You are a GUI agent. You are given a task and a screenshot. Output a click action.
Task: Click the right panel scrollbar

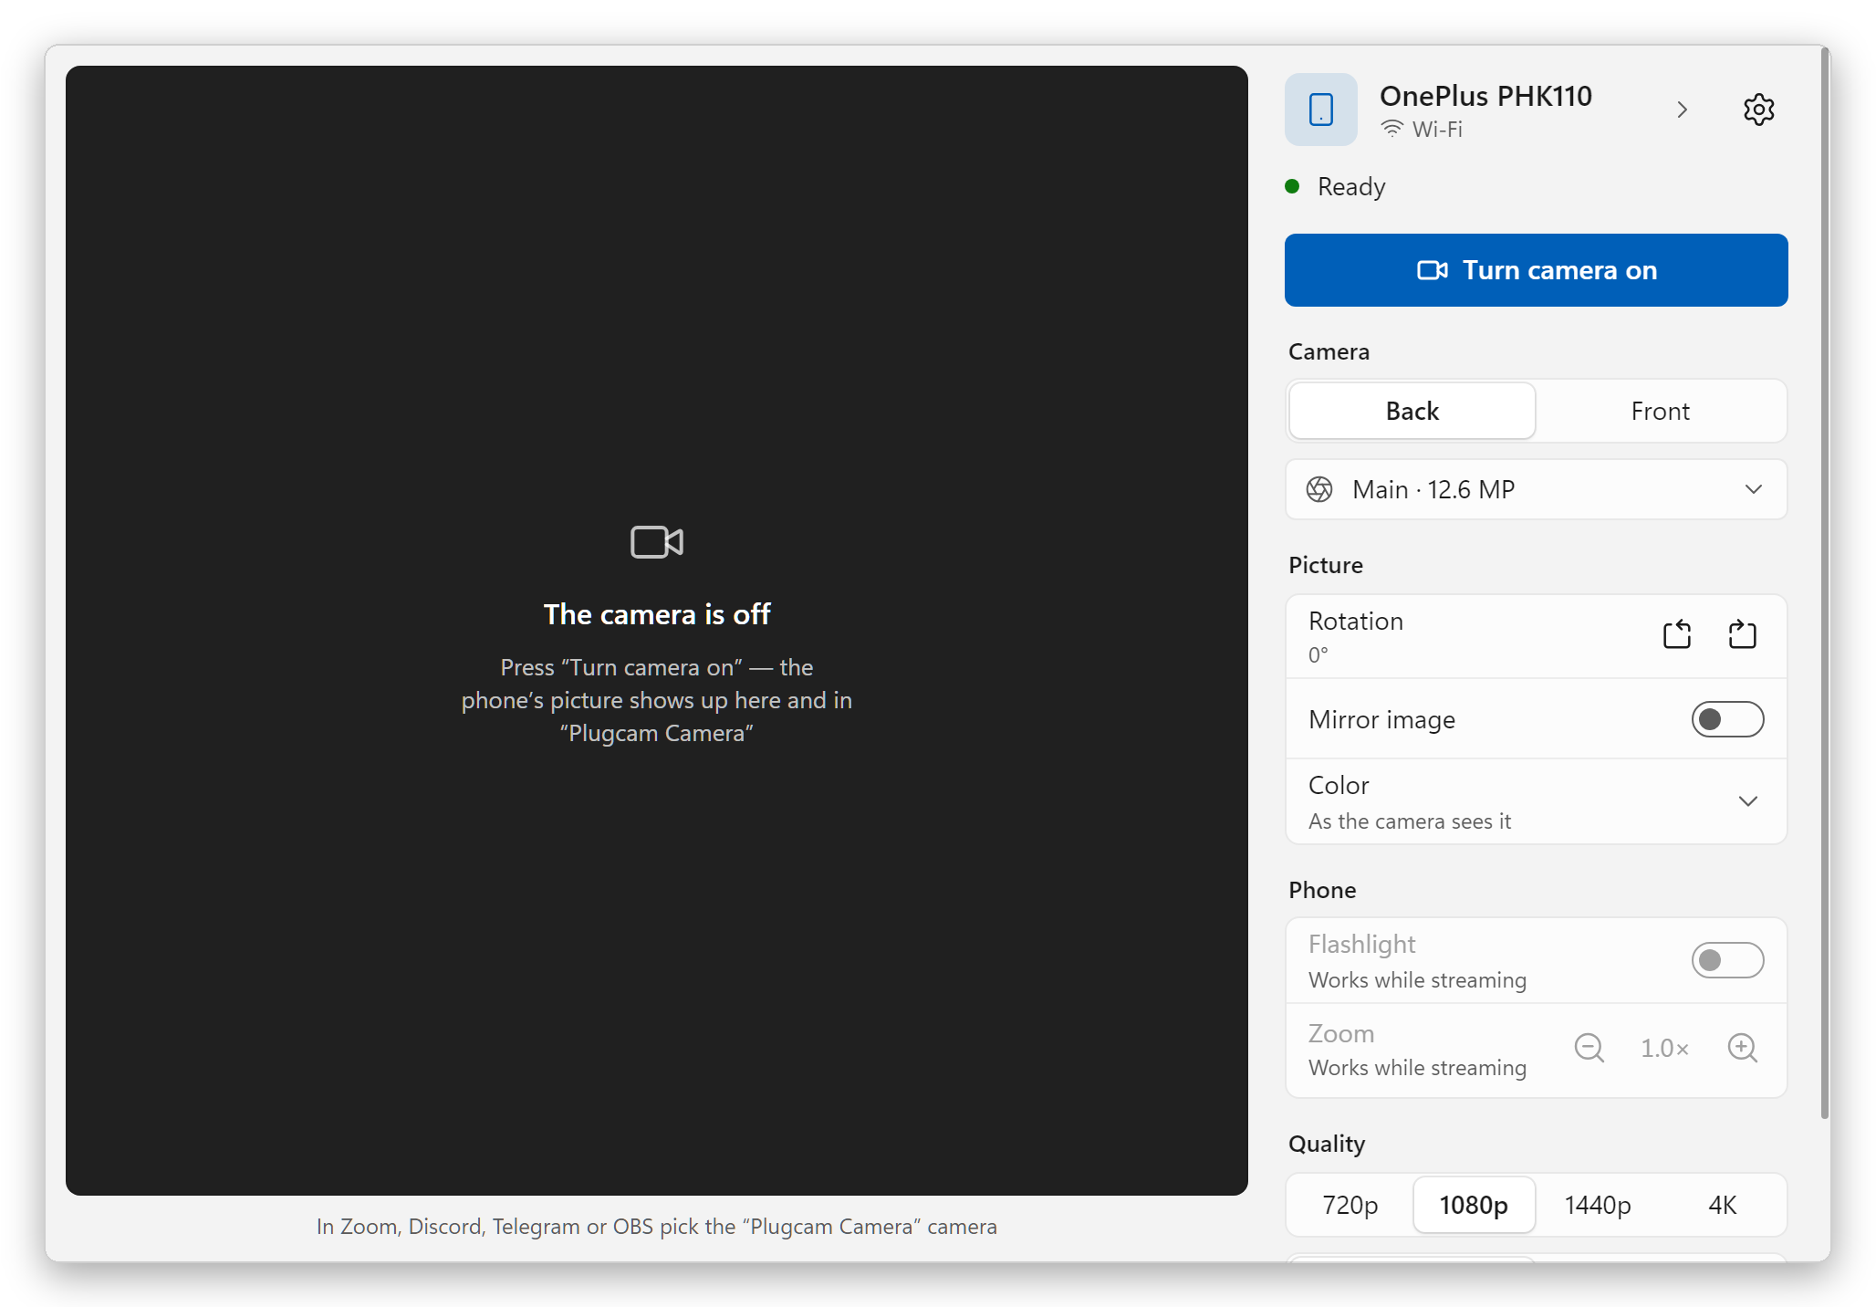(1825, 584)
